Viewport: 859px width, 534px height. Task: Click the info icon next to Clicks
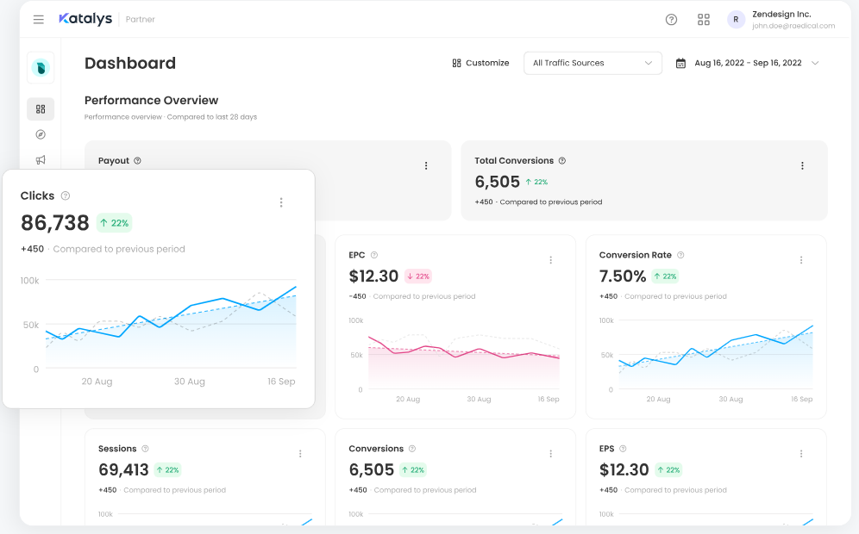66,196
